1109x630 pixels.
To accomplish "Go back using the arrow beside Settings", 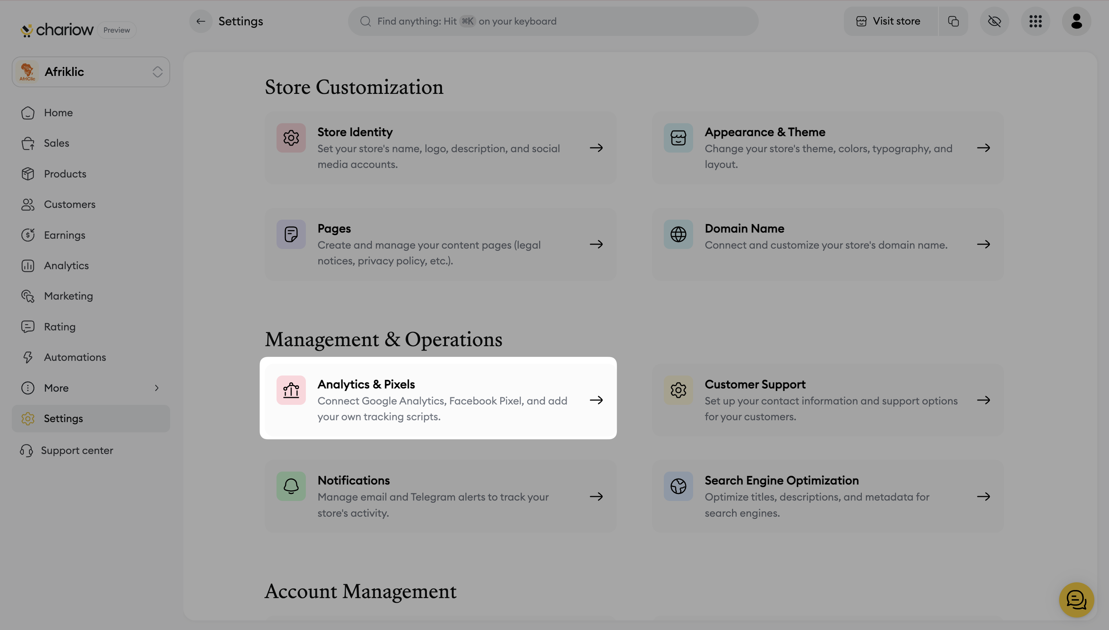I will 201,21.
